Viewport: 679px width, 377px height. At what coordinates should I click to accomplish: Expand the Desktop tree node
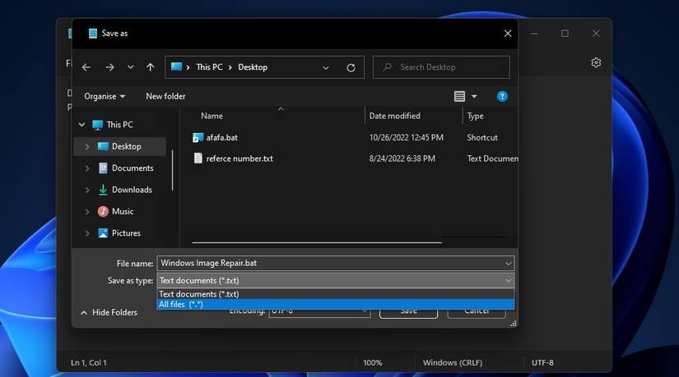[87, 146]
